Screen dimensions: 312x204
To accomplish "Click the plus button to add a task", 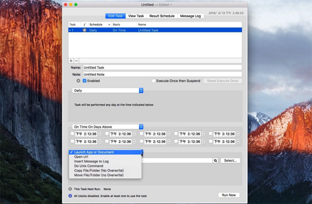I will 71,61.
